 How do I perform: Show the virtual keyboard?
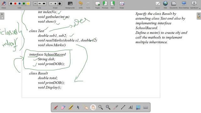[146, 107]
